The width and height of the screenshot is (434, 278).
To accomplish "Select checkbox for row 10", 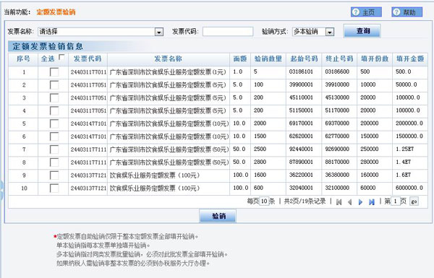I will [54, 188].
